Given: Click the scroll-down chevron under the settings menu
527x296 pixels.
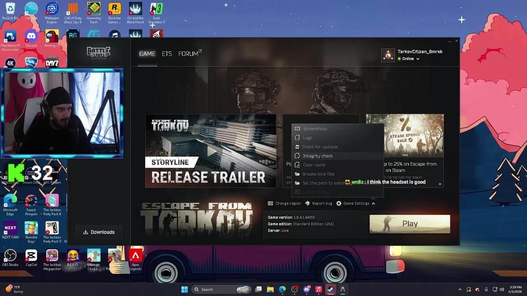Looking at the screenshot, I should (x=373, y=198).
